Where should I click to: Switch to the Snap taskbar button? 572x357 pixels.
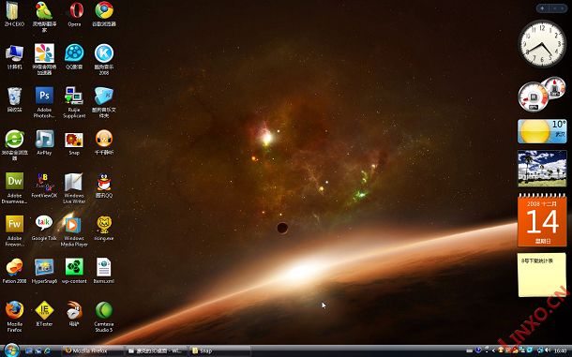[220, 350]
